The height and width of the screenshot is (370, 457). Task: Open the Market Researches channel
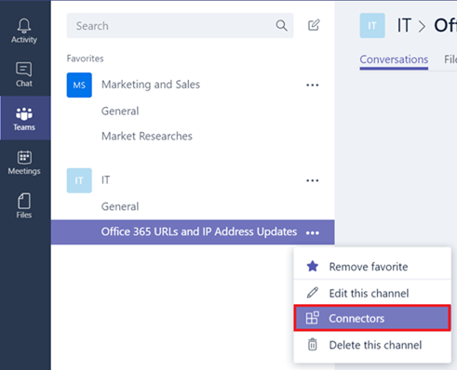(x=147, y=136)
